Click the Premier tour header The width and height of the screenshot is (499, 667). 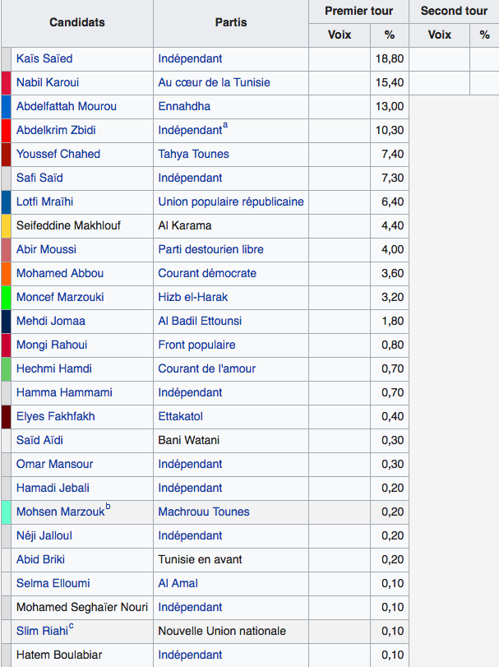point(358,11)
